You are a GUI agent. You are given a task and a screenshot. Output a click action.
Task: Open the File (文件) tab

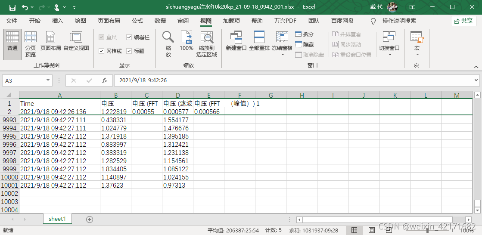(12, 21)
